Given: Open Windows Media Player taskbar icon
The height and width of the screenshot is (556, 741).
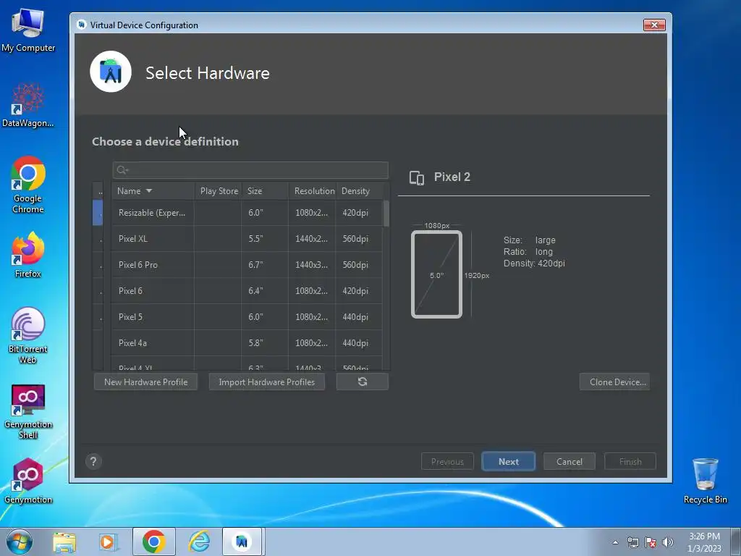Looking at the screenshot, I should 108,542.
